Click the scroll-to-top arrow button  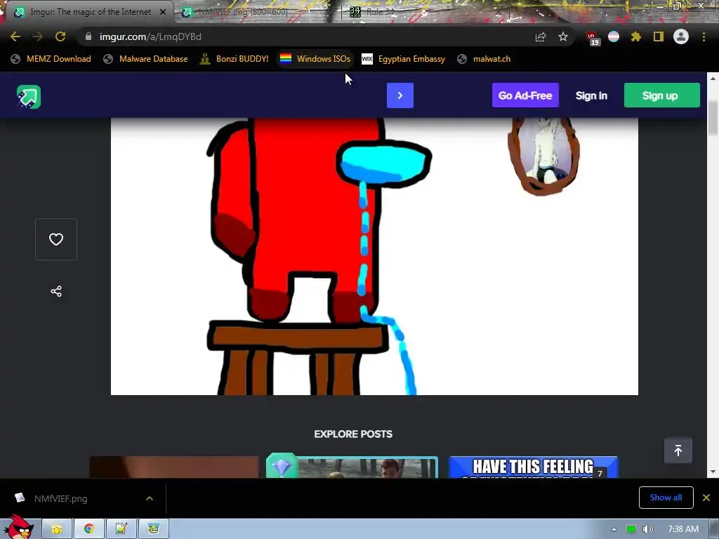(x=678, y=450)
